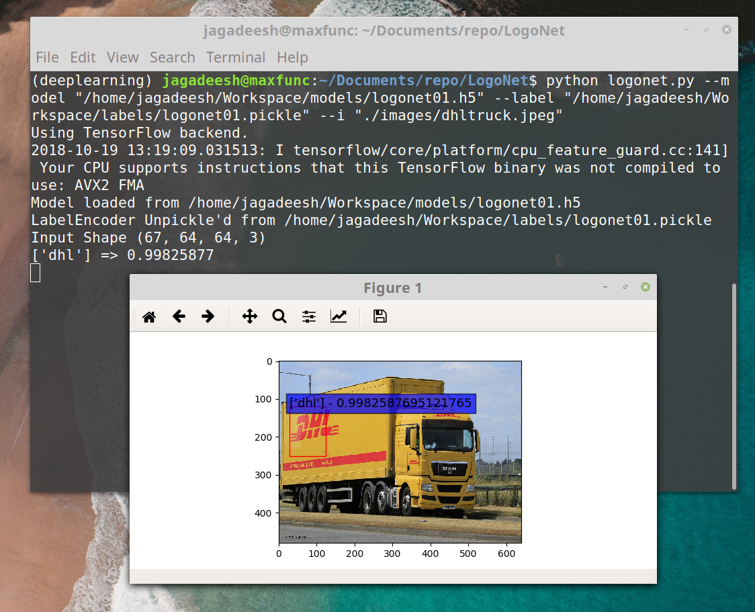Open the terminal View menu
Image resolution: width=755 pixels, height=612 pixels.
pos(123,57)
